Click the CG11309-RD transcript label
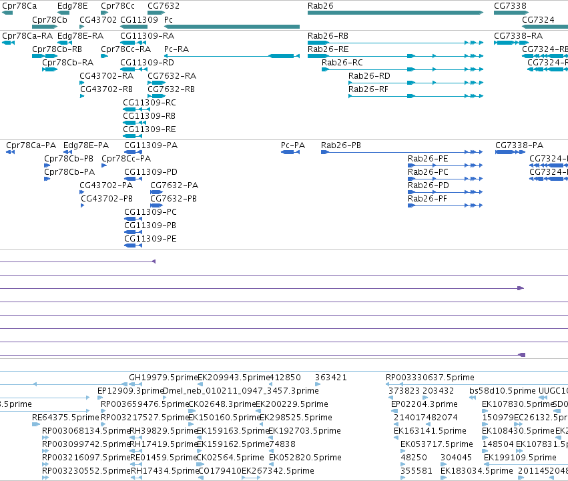568x481 pixels. pyautogui.click(x=147, y=63)
